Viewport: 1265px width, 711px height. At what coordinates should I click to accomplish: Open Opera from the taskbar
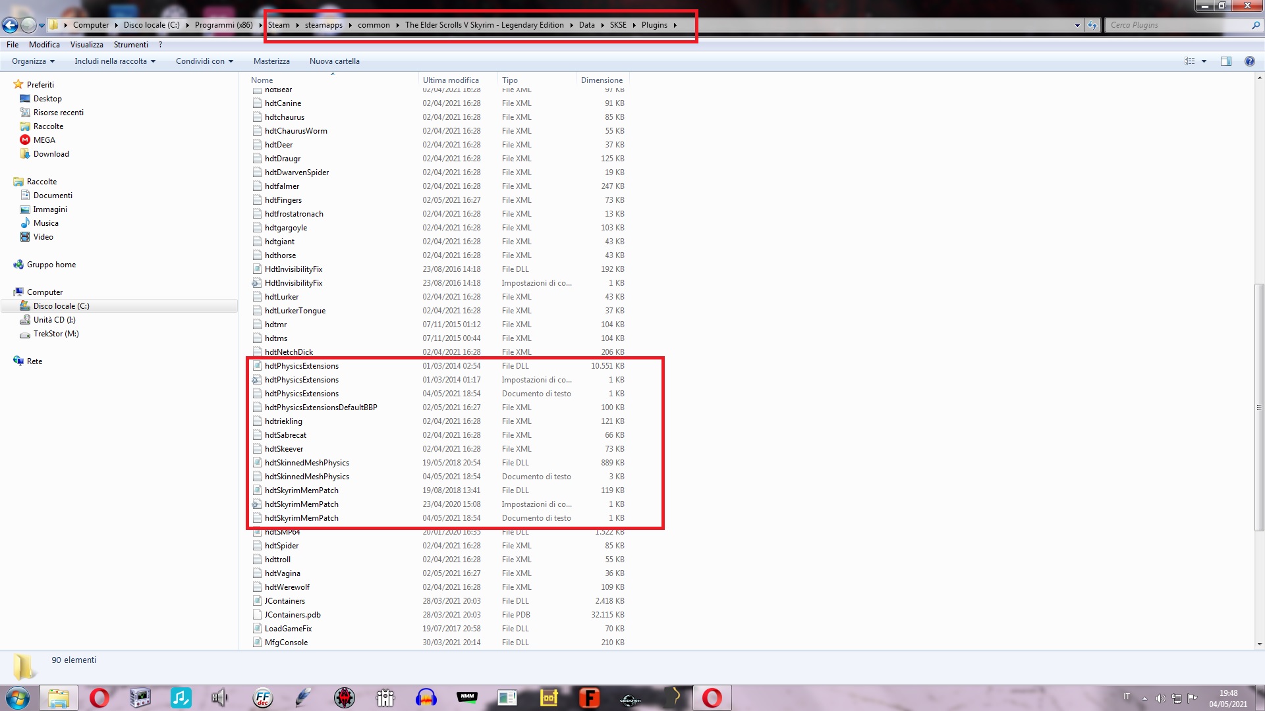point(99,698)
